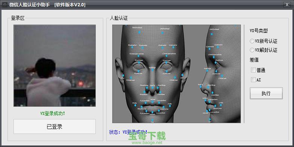
Task: Click the '人脸认证' group title
Action: pos(119,18)
